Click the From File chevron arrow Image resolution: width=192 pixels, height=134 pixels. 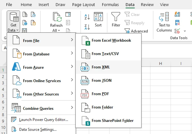(72, 39)
